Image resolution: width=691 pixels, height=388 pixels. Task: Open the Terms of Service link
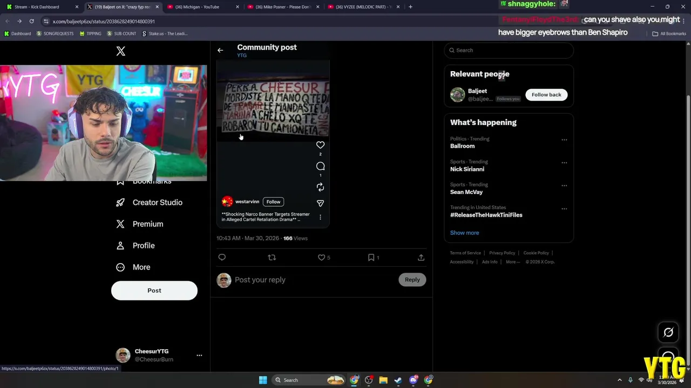point(465,253)
